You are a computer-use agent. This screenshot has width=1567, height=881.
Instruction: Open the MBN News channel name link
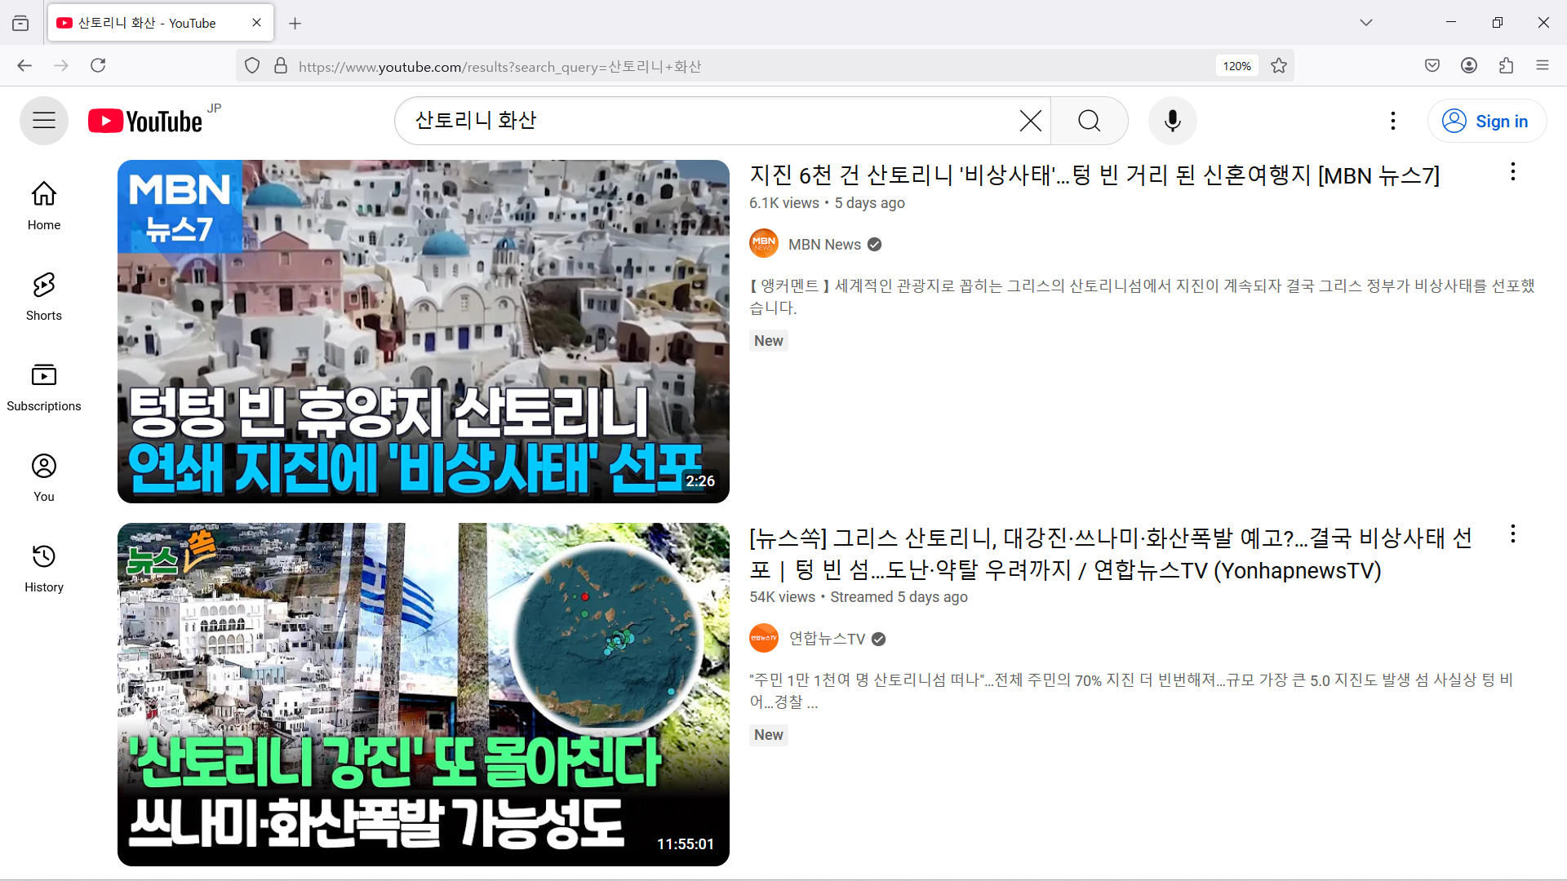824,245
